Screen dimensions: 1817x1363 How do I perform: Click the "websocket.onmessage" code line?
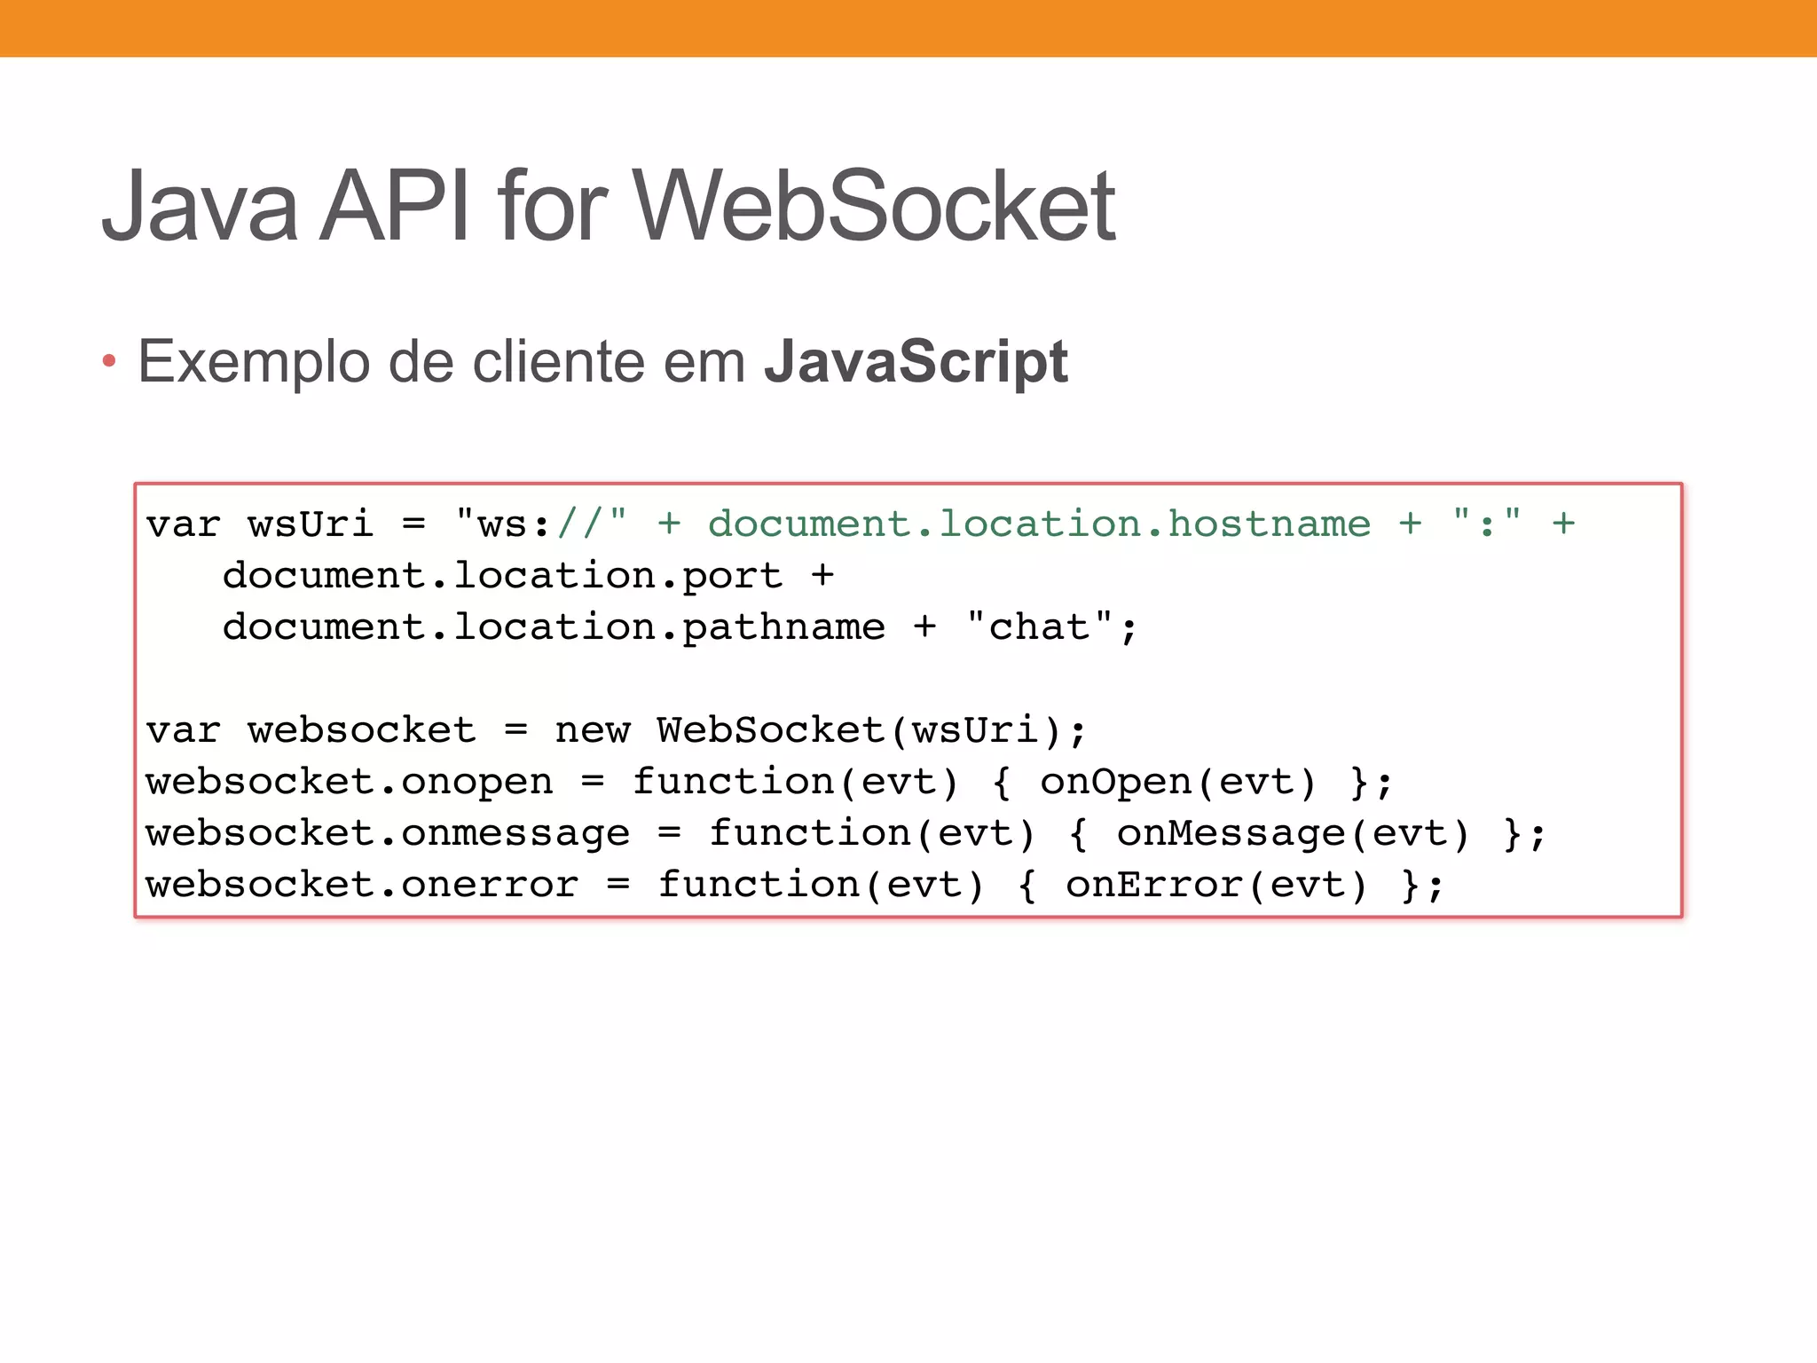846,833
